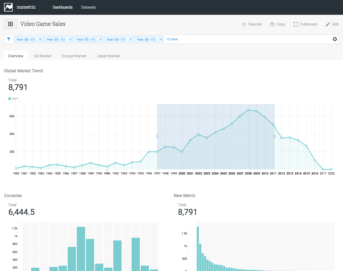Screen dimensions: 343x271
Task: Click the Consoles chart heading
Action: pyautogui.click(x=13, y=195)
